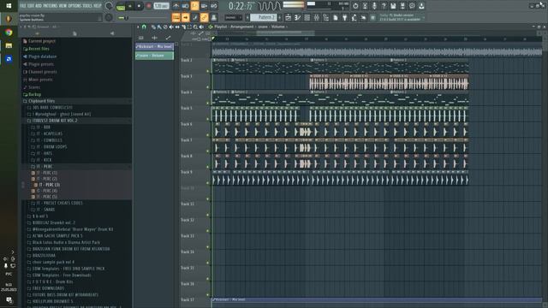
Task: Click the plus button next to pattern selector
Action: (x=280, y=17)
